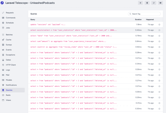The width and height of the screenshot is (166, 113).
Task: Click the Models sidebar icon
Action: pyautogui.click(x=3, y=80)
